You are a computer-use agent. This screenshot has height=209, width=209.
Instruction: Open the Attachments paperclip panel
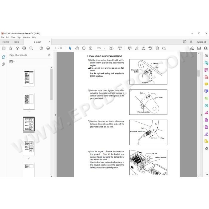click(x=4, y=64)
